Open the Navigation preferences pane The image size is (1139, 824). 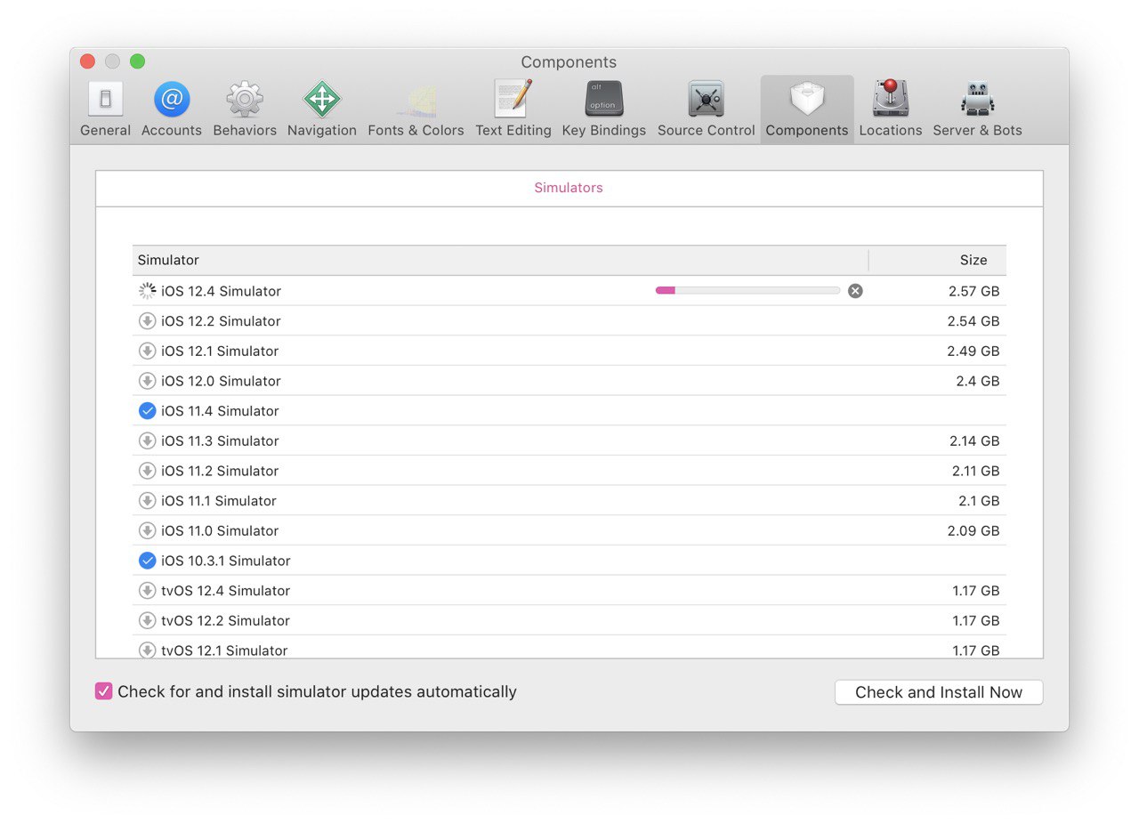[322, 109]
